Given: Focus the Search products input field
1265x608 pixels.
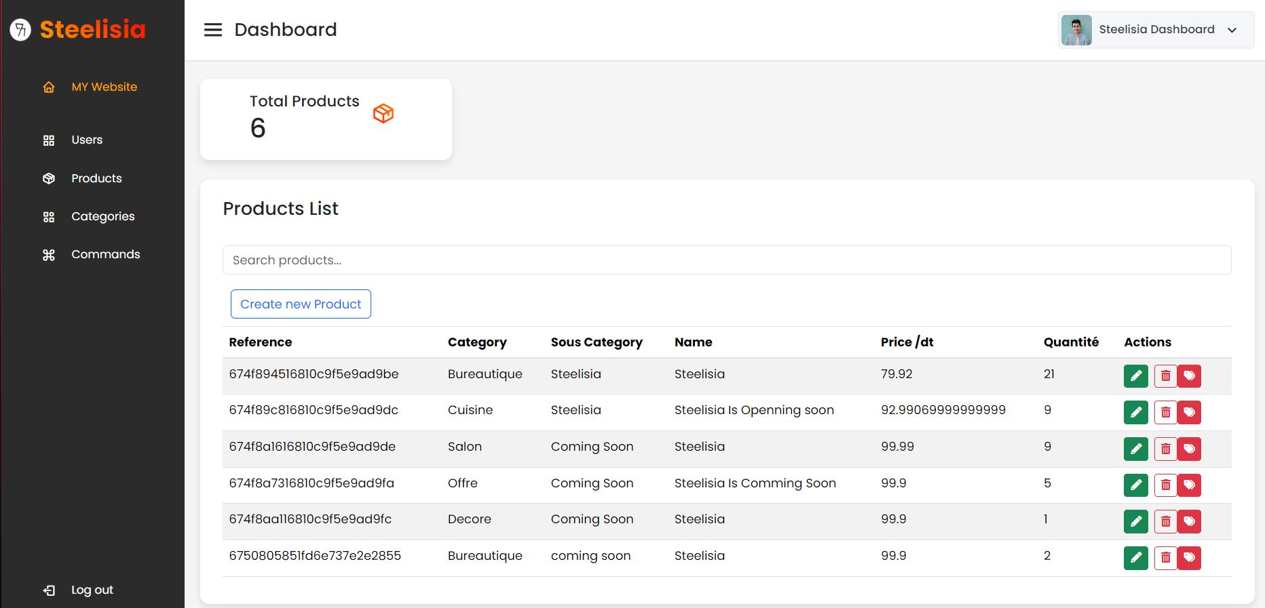Looking at the screenshot, I should tap(726, 260).
